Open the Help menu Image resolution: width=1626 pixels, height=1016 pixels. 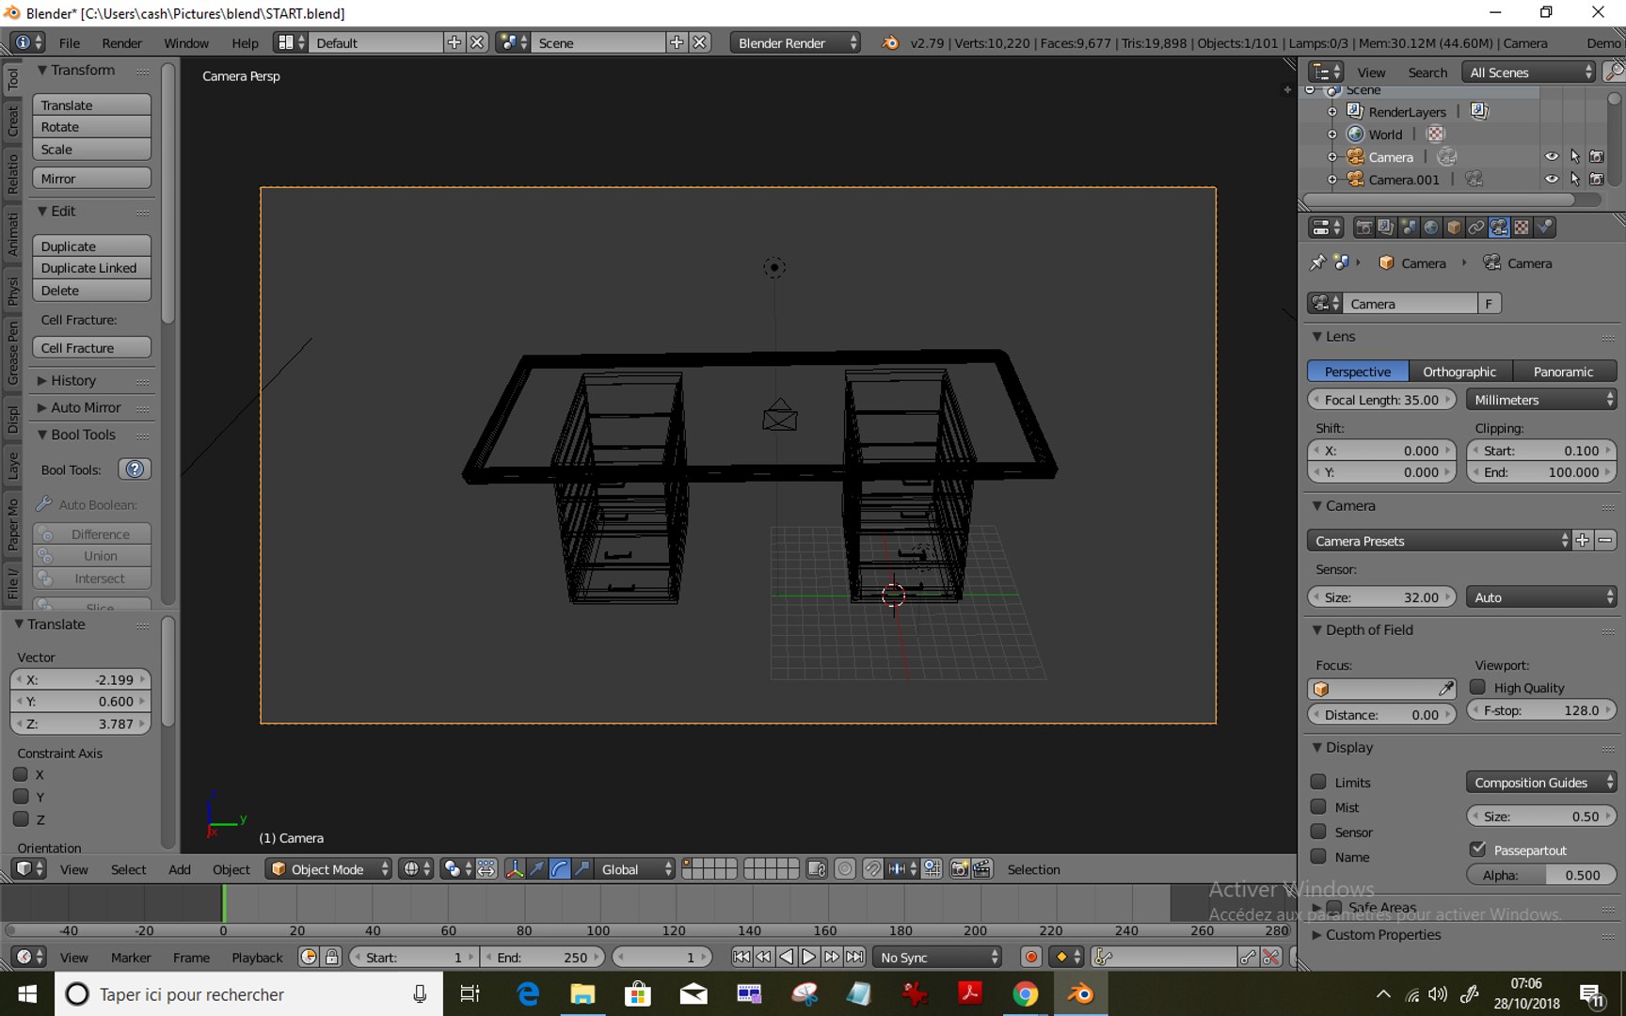(x=245, y=42)
